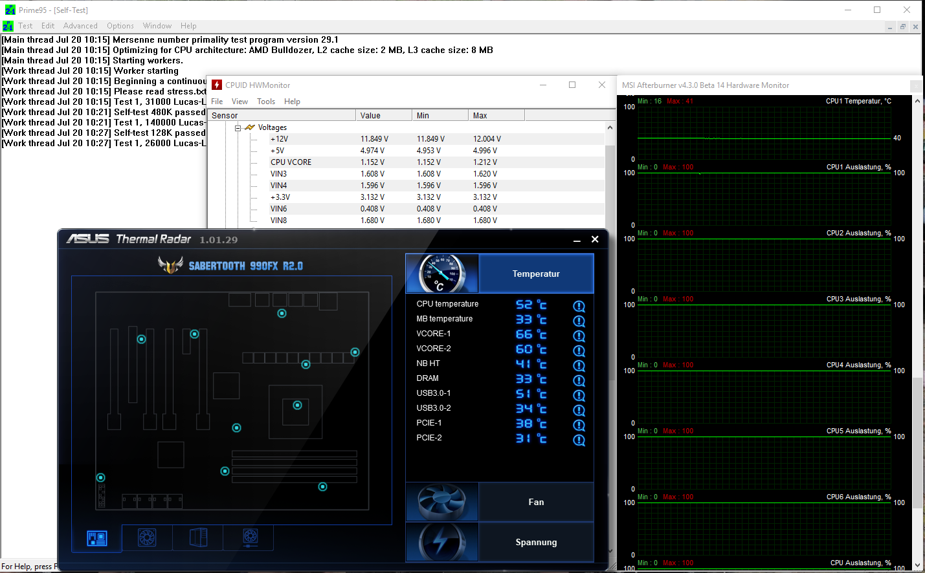
Task: Click the CPU3 Auslastung graph in Afterburner
Action: [x=764, y=330]
